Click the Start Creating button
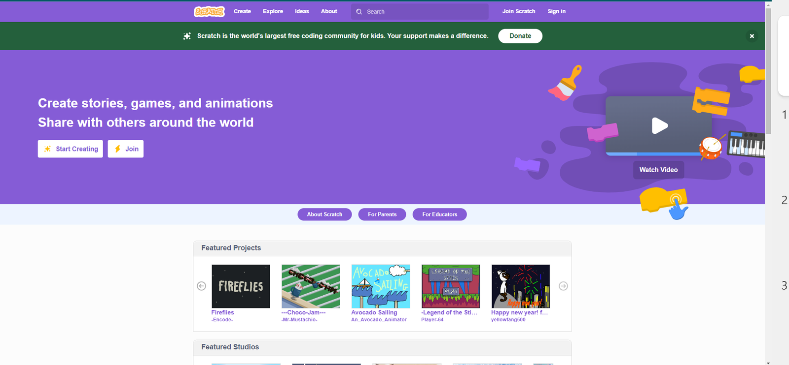The height and width of the screenshot is (365, 789). (x=71, y=149)
